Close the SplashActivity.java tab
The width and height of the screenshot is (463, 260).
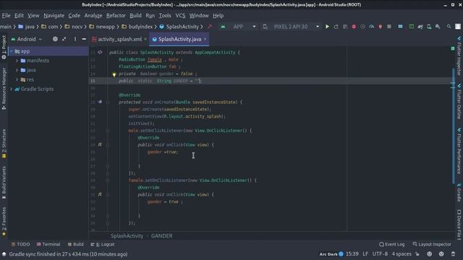point(205,39)
